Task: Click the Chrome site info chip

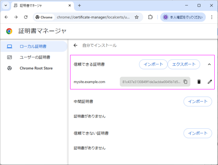Action: pos(44,17)
